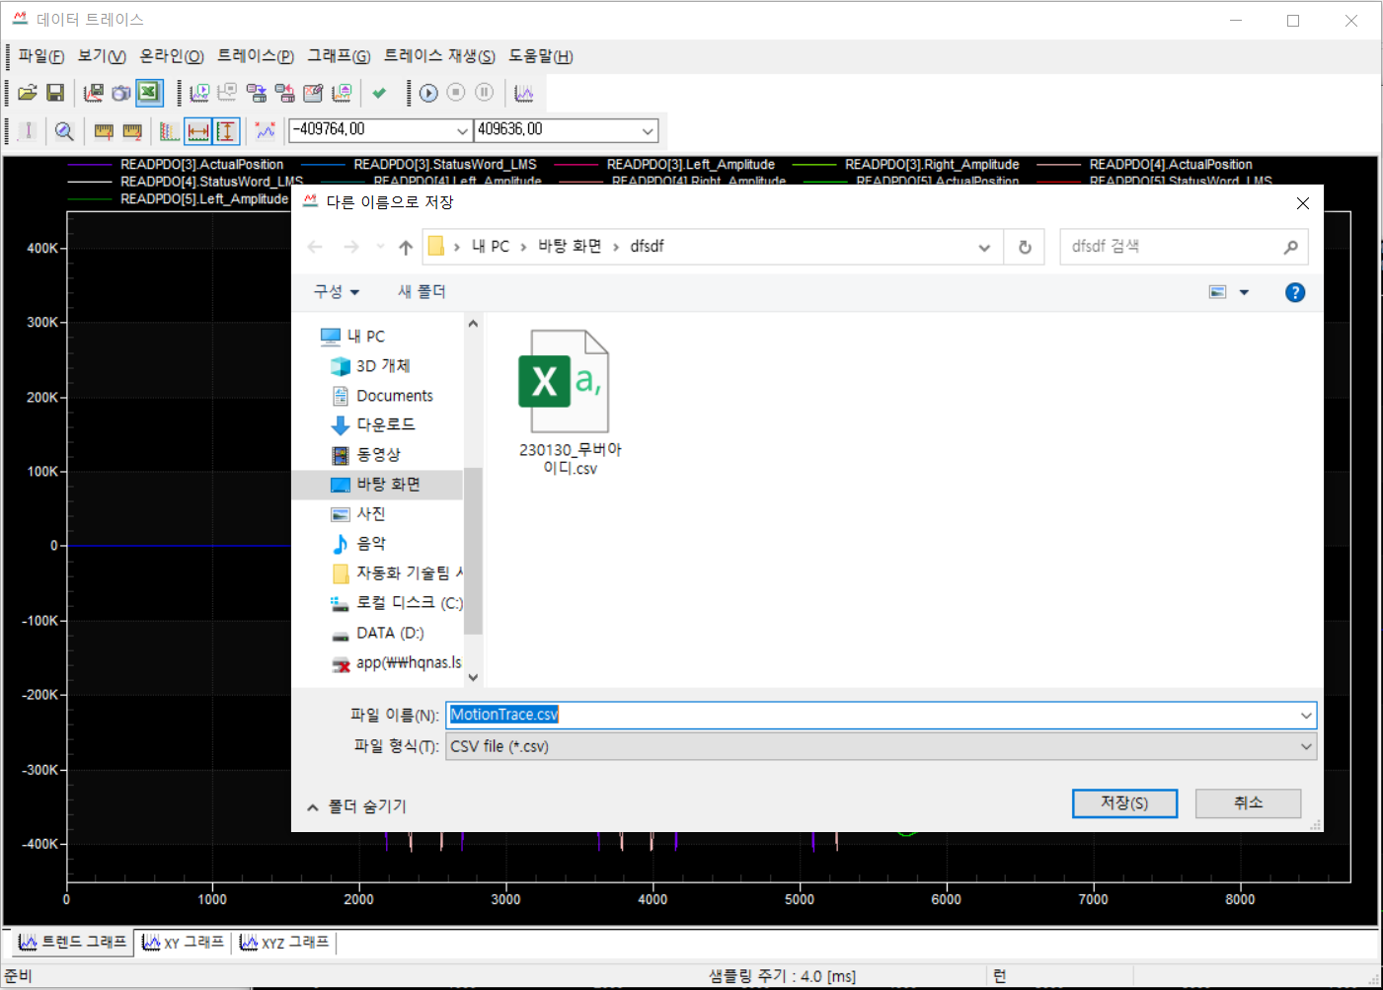Toggle the horizontal range measurement tool
The image size is (1383, 990).
point(197,130)
